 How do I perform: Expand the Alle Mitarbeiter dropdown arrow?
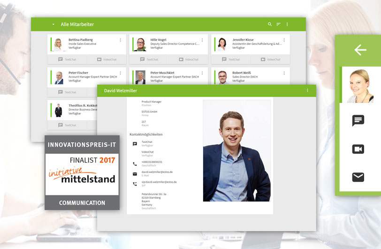(53, 24)
